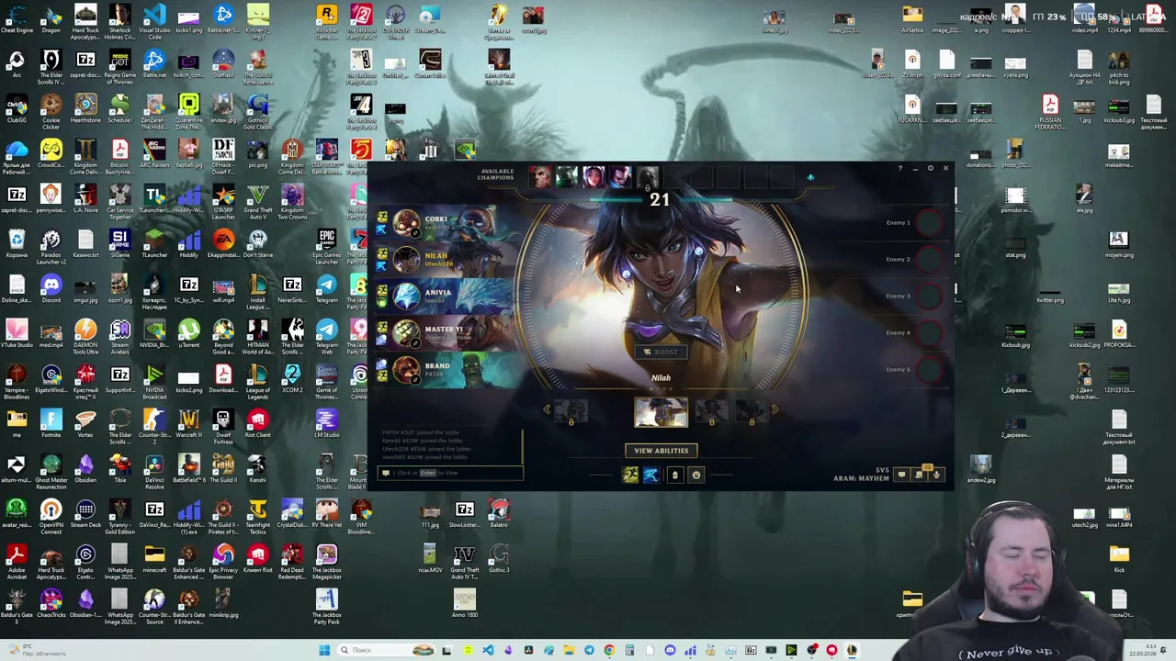The width and height of the screenshot is (1176, 661).
Task: Select teammate Master Yi's portrait
Action: [405, 332]
